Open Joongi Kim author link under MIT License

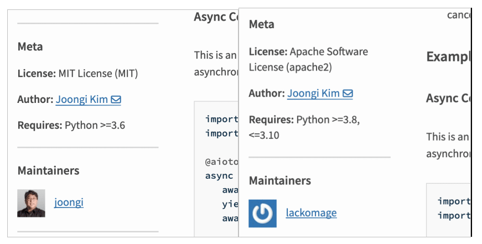pyautogui.click(x=82, y=100)
